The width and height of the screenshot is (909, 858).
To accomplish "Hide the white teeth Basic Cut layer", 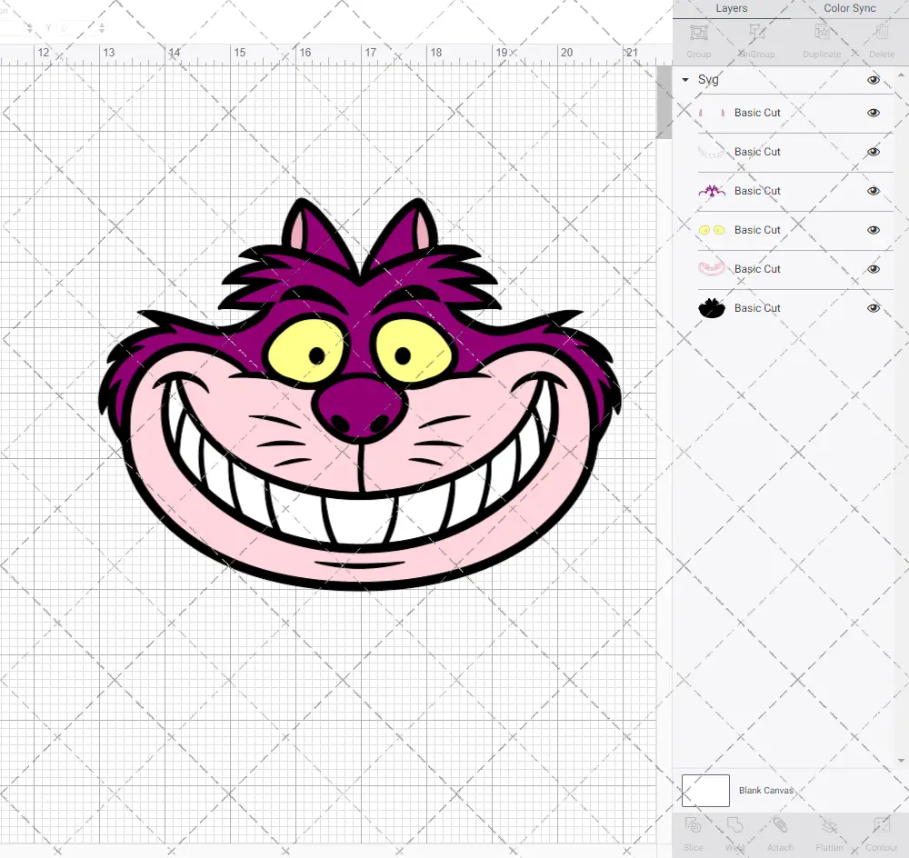I will pos(873,152).
